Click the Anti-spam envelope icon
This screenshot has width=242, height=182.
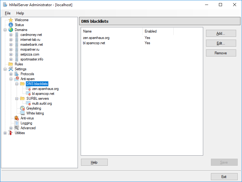pyautogui.click(x=17, y=79)
